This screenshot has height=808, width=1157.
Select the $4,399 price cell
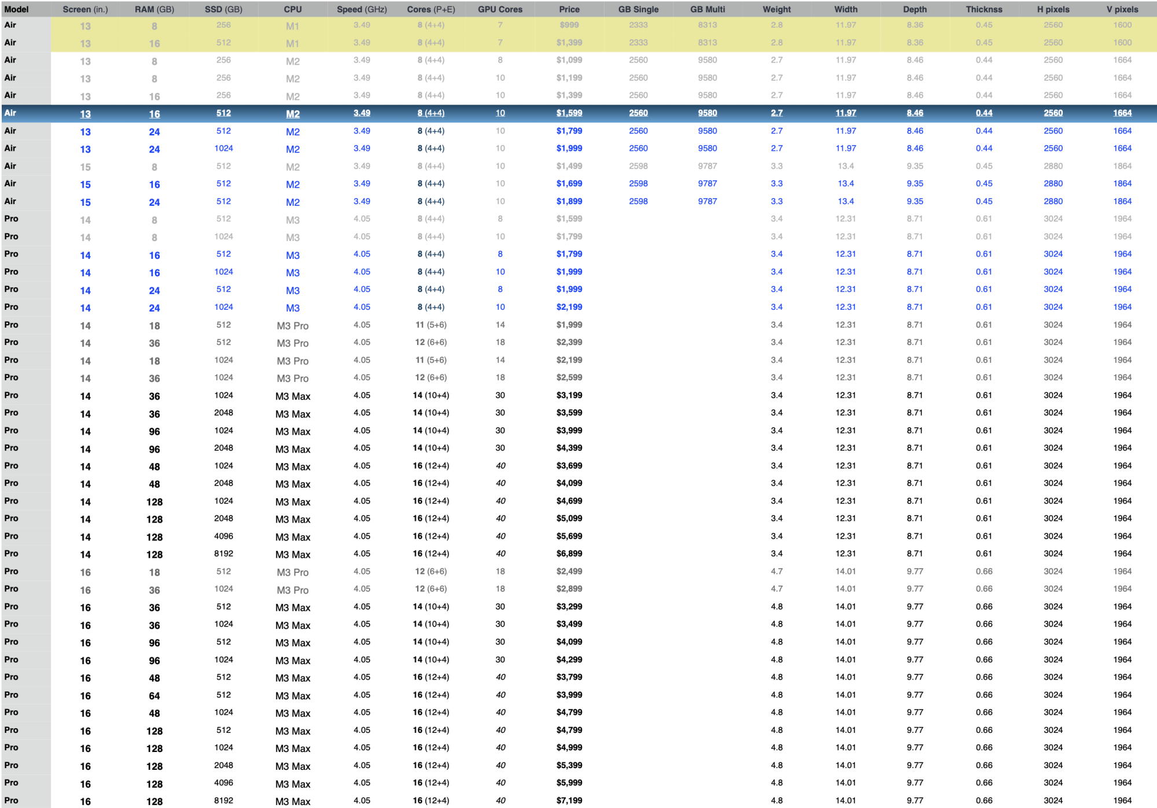[569, 448]
